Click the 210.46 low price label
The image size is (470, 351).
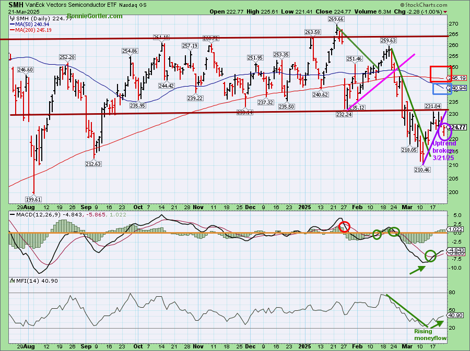point(422,170)
